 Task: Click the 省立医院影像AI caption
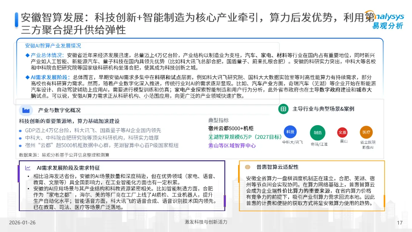pos(368,145)
